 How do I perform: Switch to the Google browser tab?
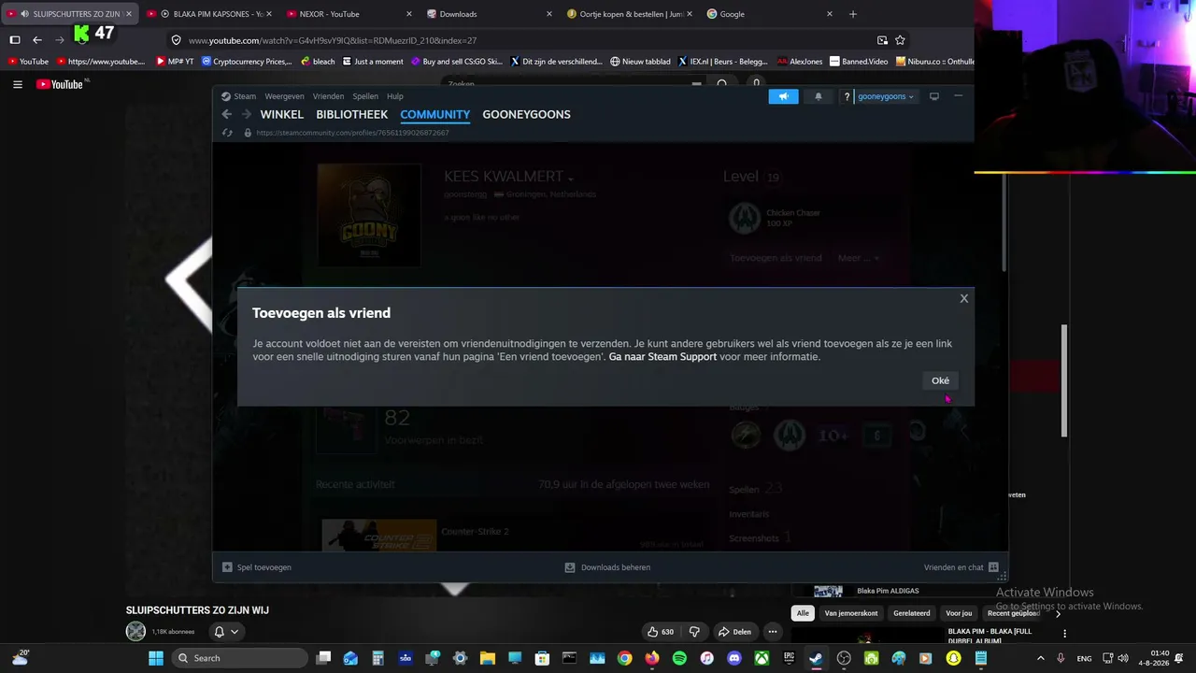768,14
